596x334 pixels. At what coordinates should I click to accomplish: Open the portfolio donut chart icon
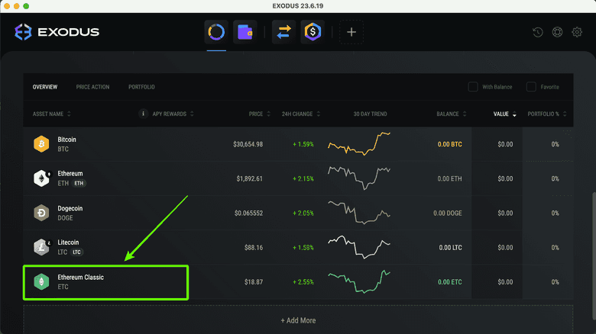216,33
